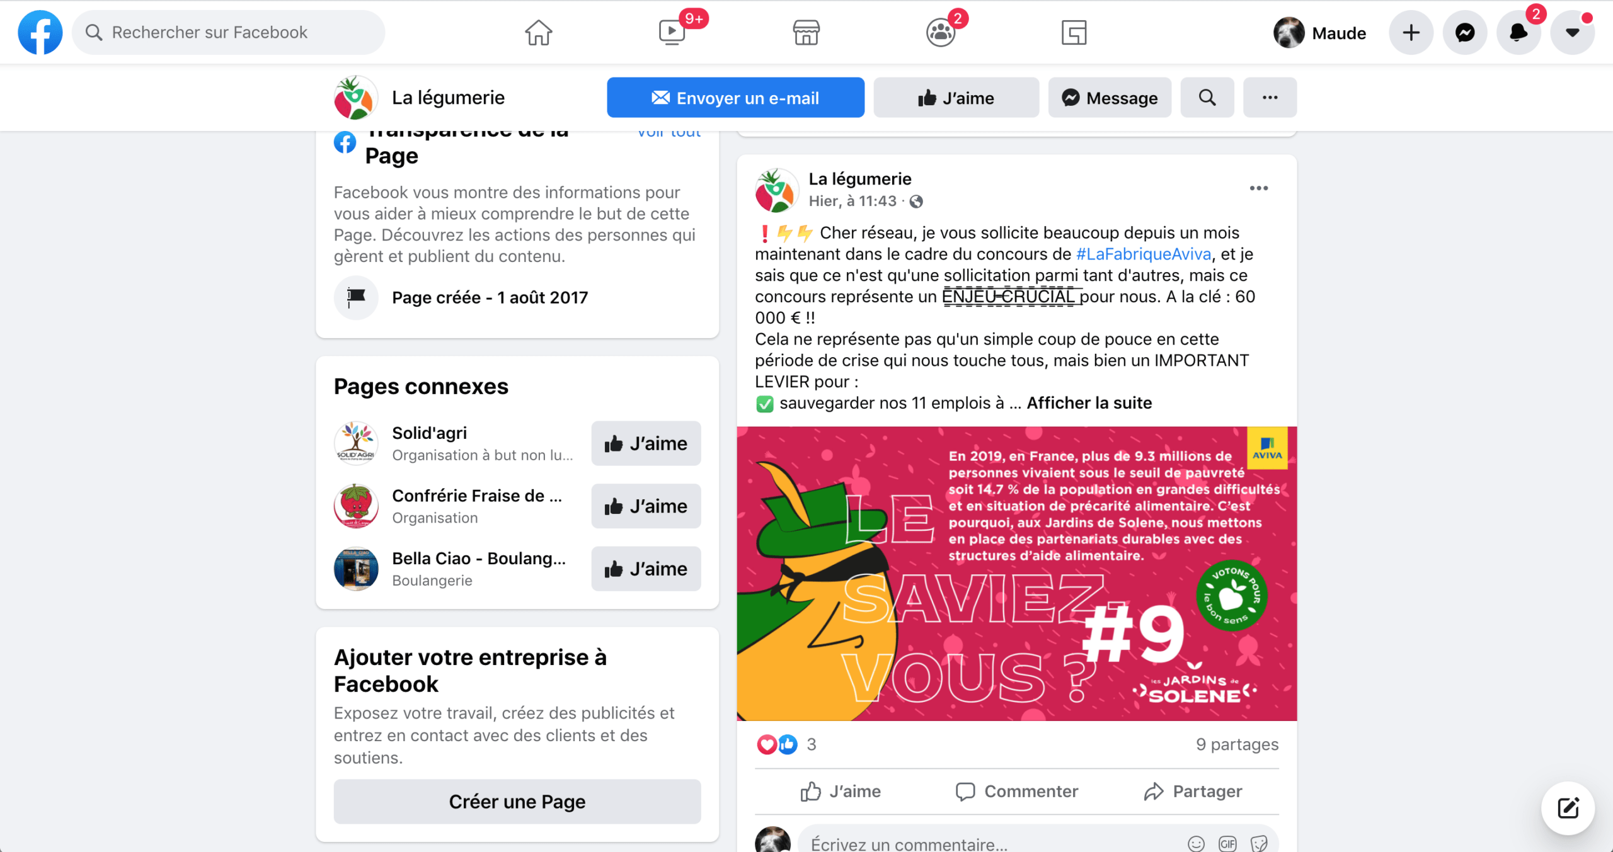Toggle J'aime for Solid'agri page
The image size is (1613, 852).
pos(646,443)
